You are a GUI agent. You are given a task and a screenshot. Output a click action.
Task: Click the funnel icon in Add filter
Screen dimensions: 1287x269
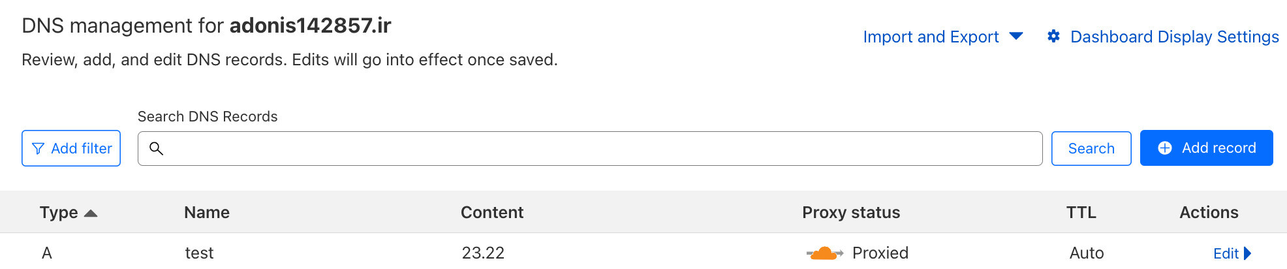click(x=39, y=149)
